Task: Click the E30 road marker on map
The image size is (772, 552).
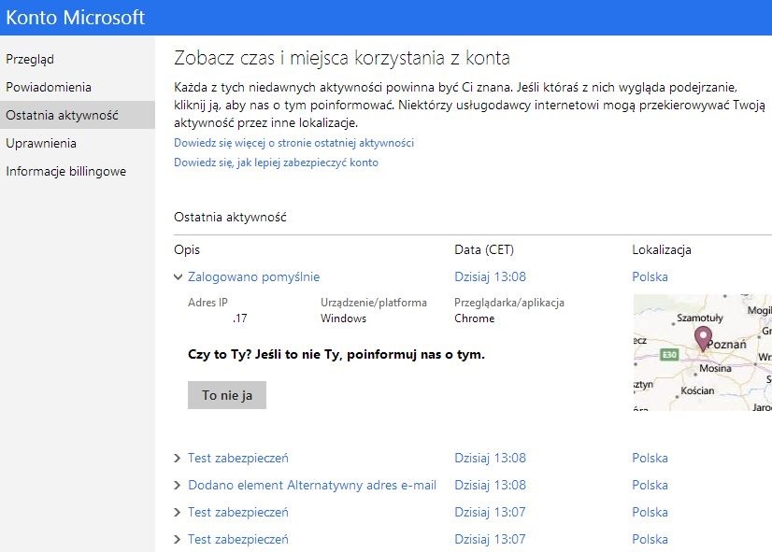Action: tap(669, 354)
